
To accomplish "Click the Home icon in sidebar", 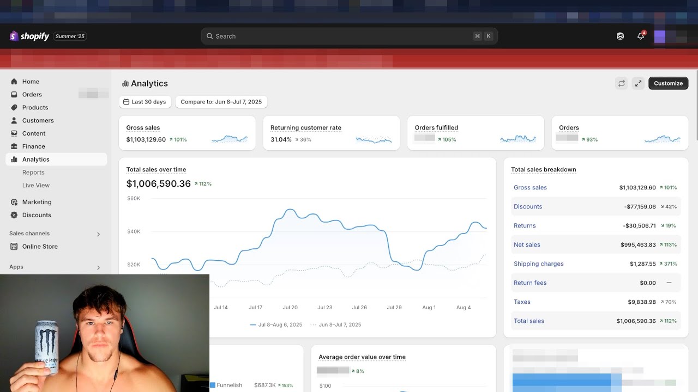I will pyautogui.click(x=14, y=82).
